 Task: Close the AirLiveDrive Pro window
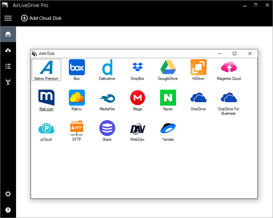pyautogui.click(x=267, y=5)
